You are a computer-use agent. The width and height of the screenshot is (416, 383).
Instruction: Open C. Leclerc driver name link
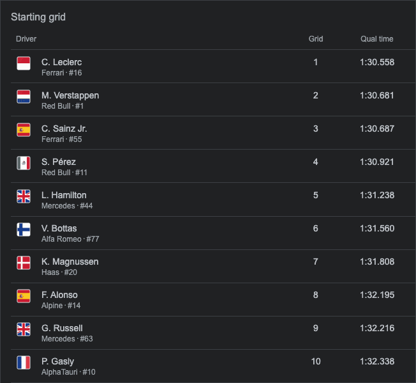click(x=61, y=62)
